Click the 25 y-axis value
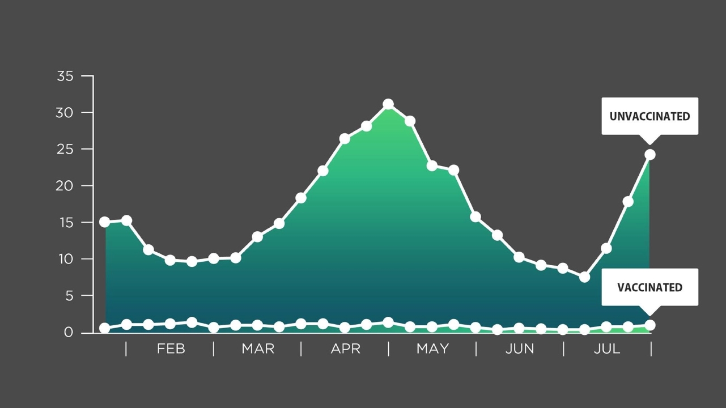 65,149
